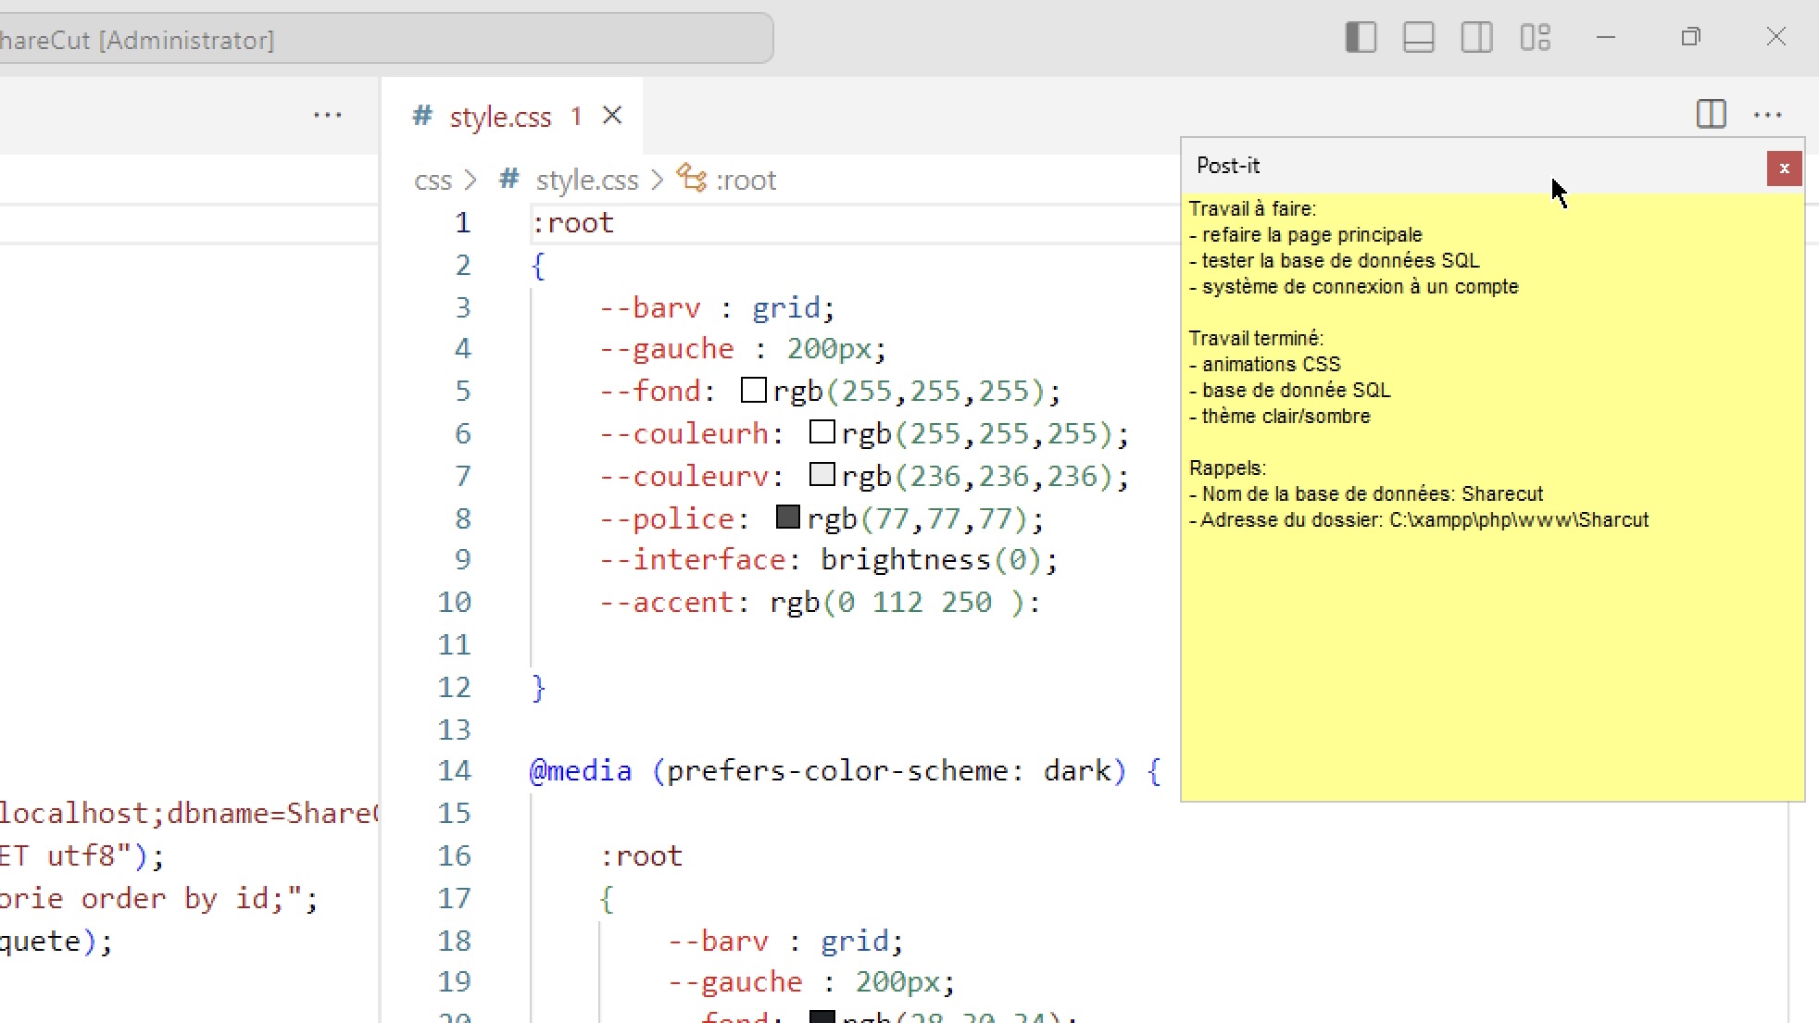1819x1023 pixels.
Task: Click the hash icon on style.css tab
Action: tap(422, 116)
